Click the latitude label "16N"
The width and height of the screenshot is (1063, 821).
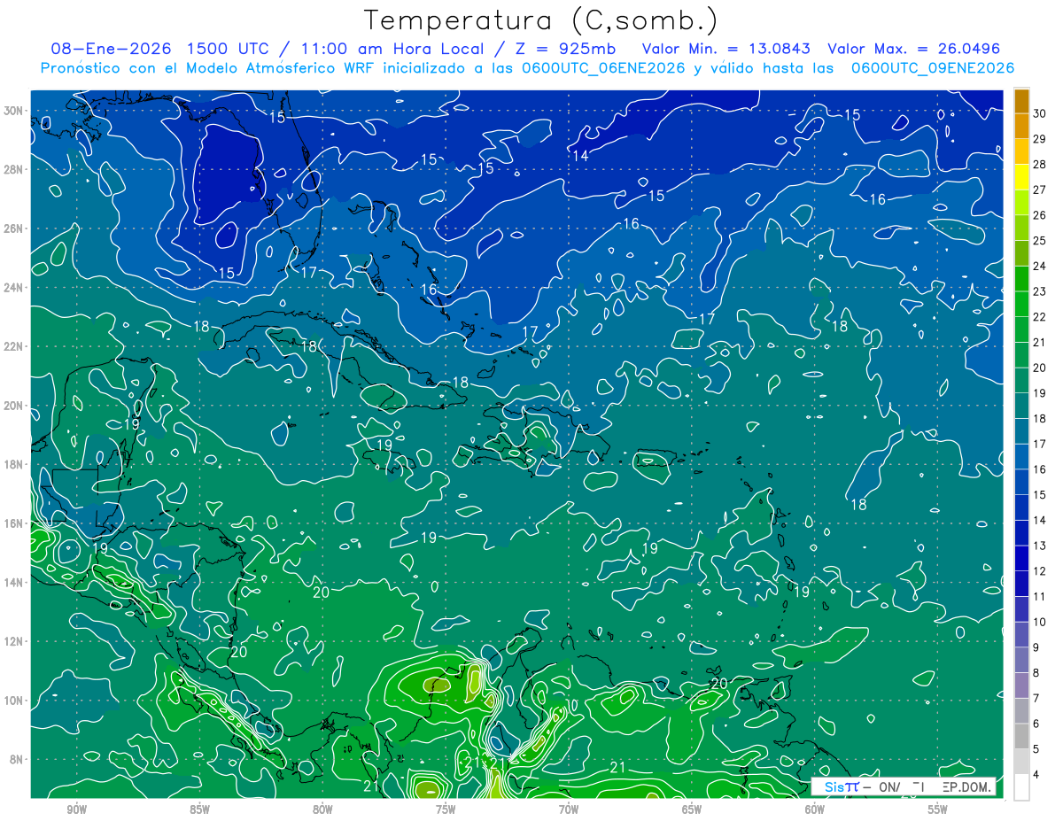point(13,523)
